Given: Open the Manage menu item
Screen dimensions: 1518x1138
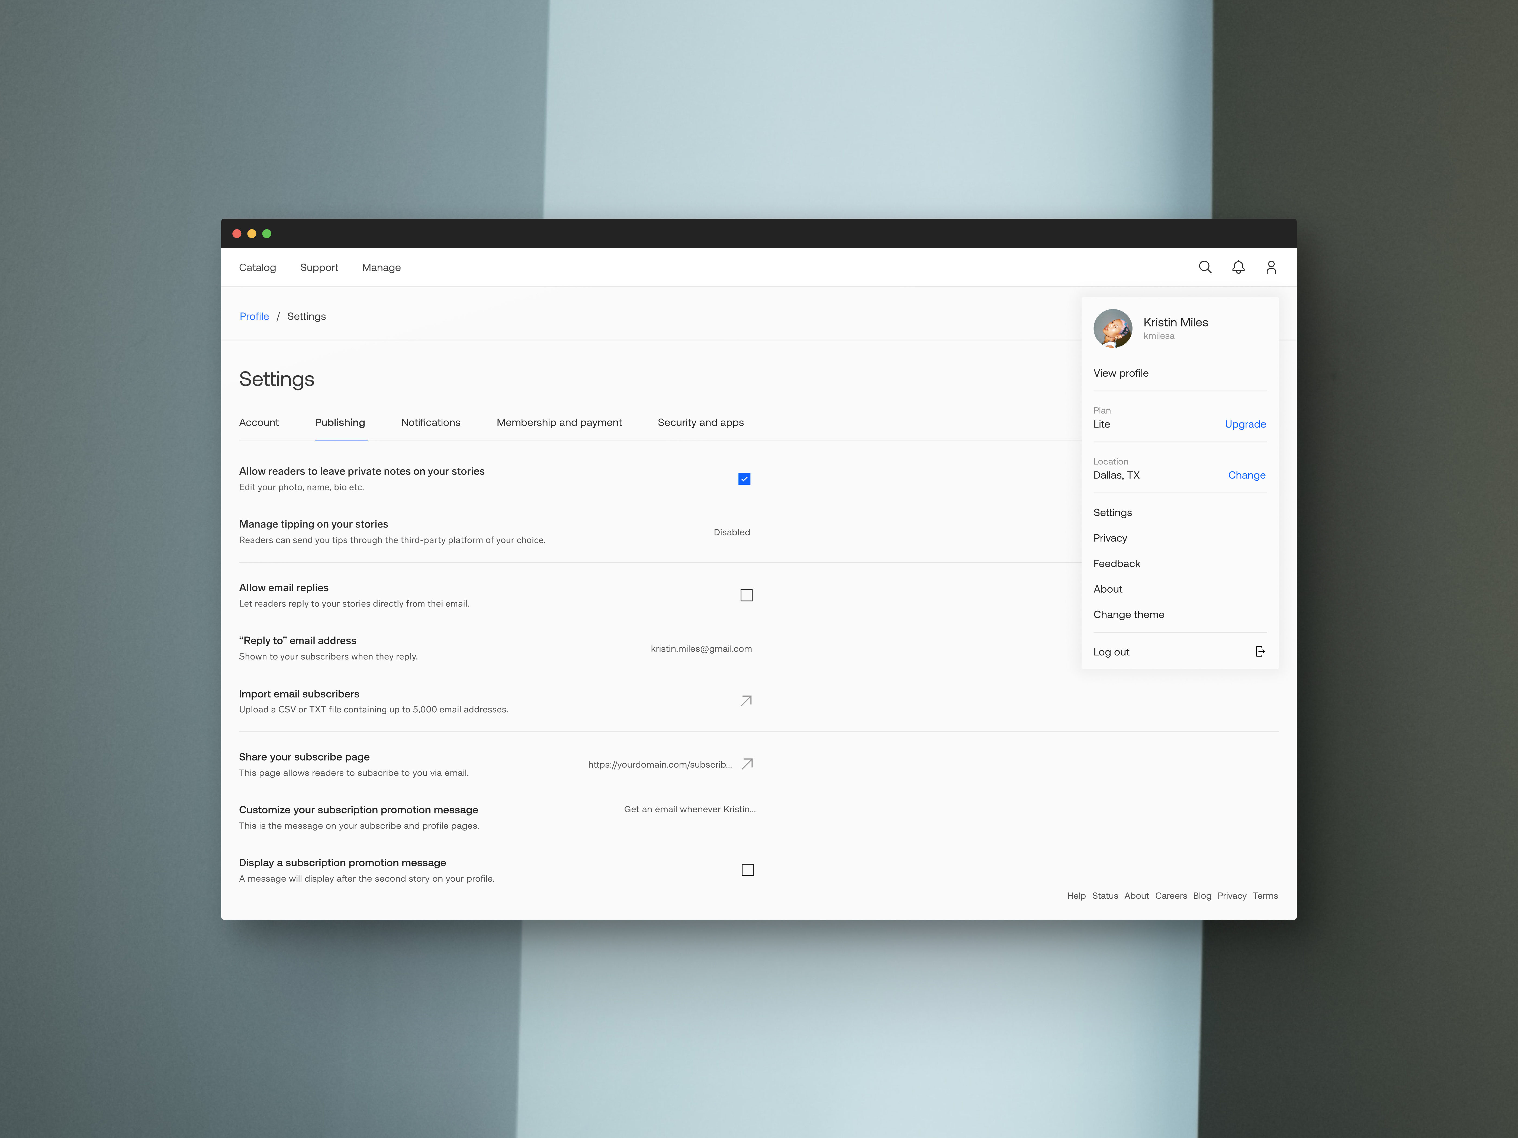Looking at the screenshot, I should point(382,267).
